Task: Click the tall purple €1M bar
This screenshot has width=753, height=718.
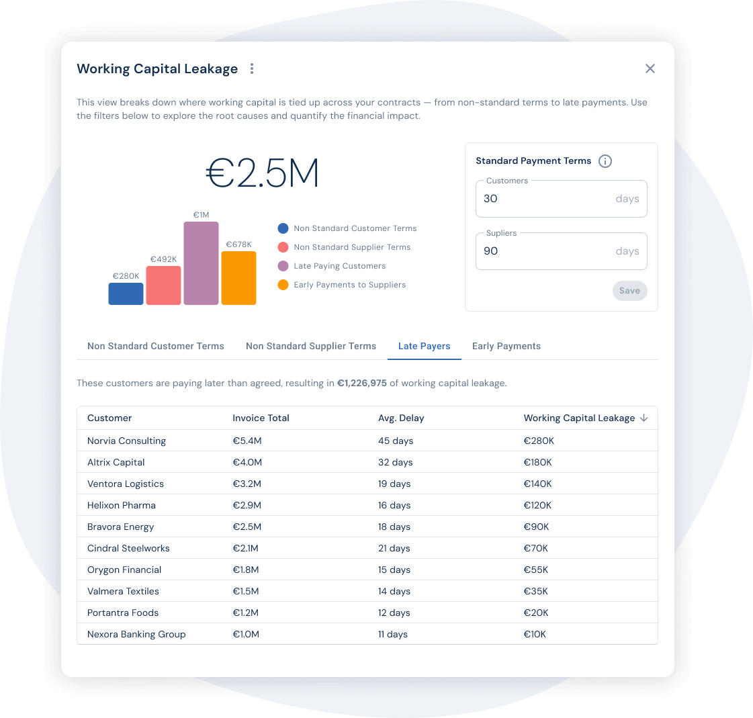Action: point(201,263)
